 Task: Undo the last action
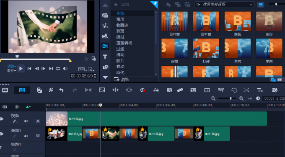click(x=61, y=90)
